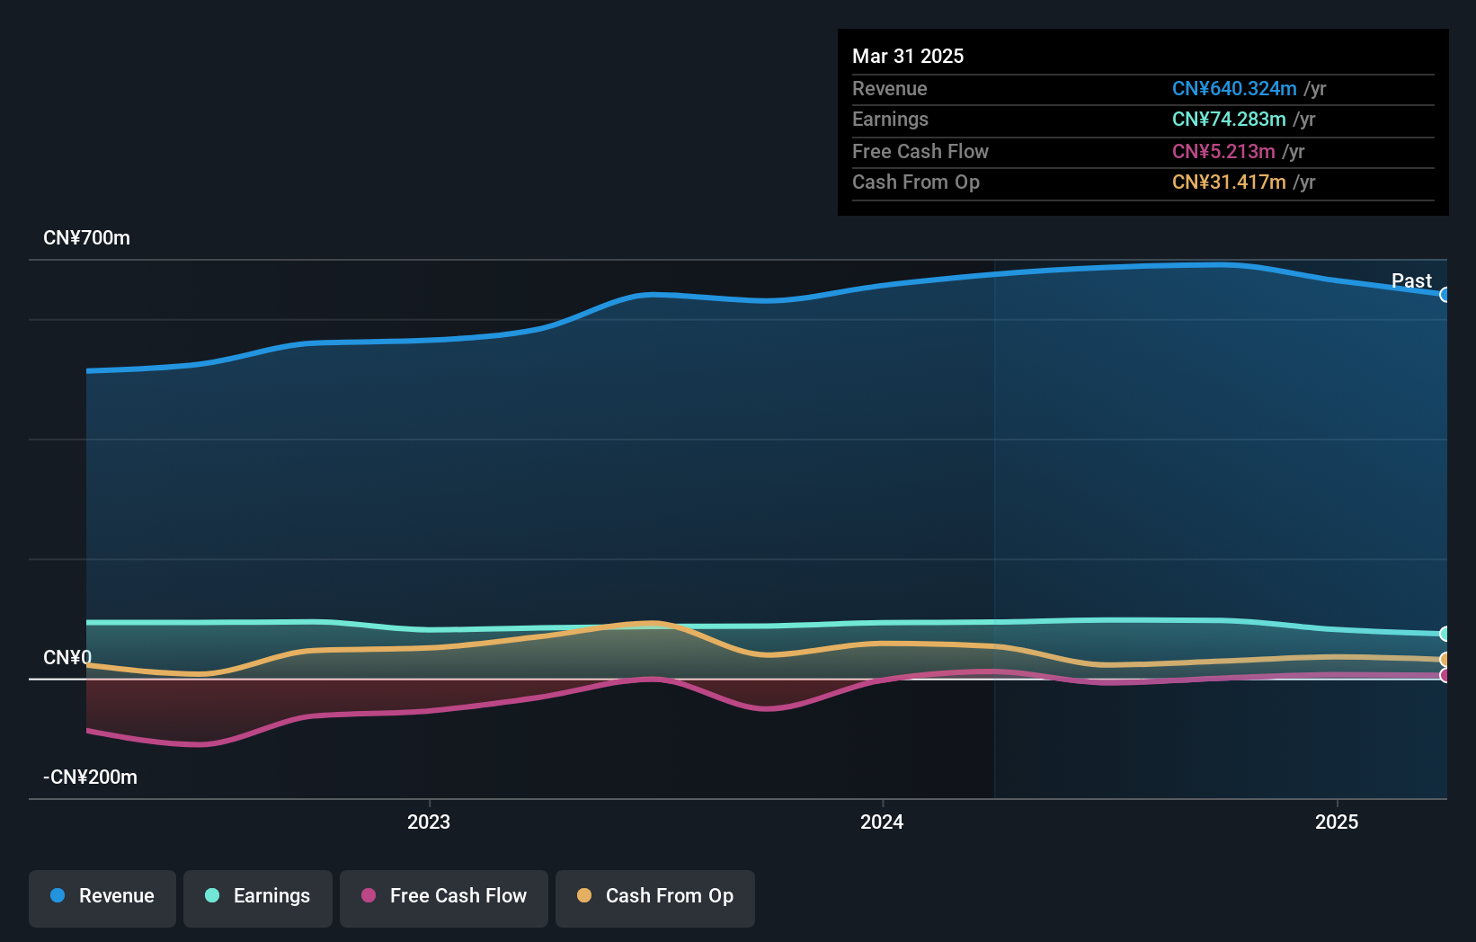Click the Revenue row label in the tooltip
The width and height of the screenshot is (1476, 942).
click(x=890, y=88)
